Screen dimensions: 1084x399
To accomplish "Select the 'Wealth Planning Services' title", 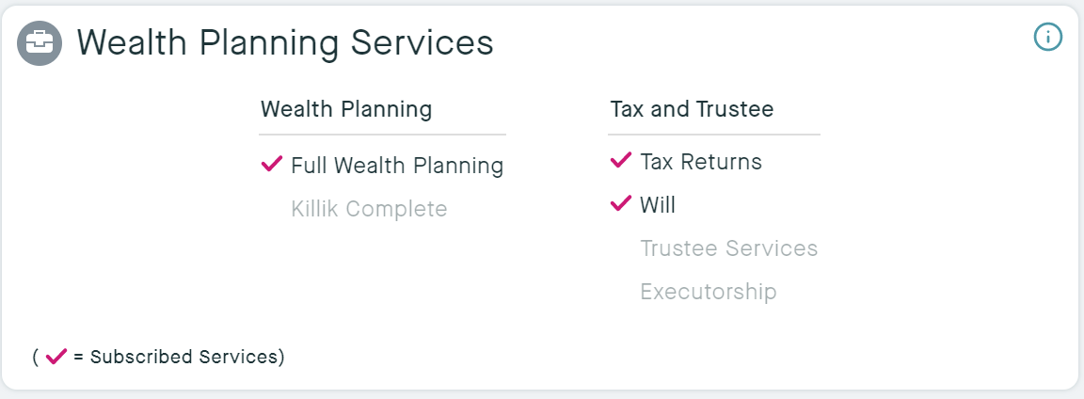I will [284, 42].
